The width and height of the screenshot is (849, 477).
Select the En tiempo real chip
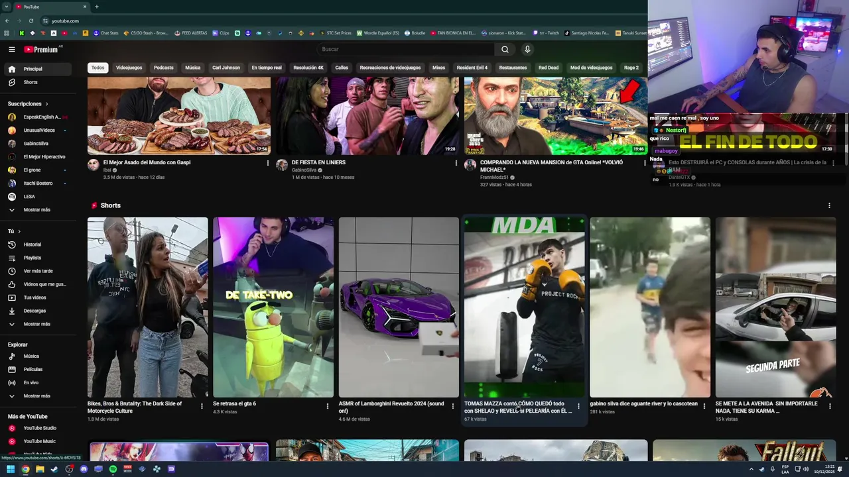point(267,68)
